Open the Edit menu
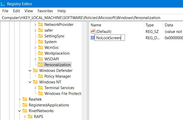This screenshot has width=183, height=120. pos(16,11)
